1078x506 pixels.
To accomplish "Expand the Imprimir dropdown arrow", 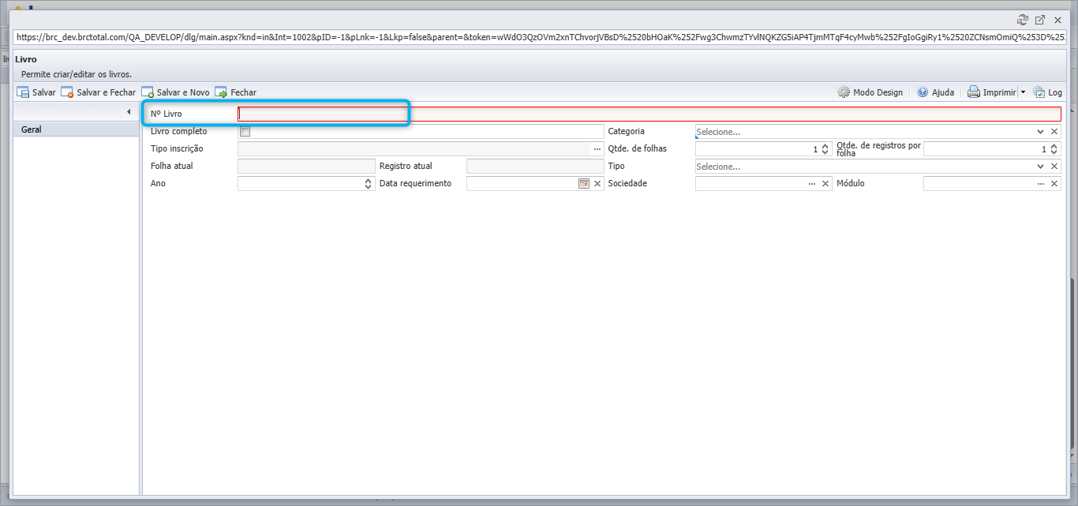I will click(1023, 92).
